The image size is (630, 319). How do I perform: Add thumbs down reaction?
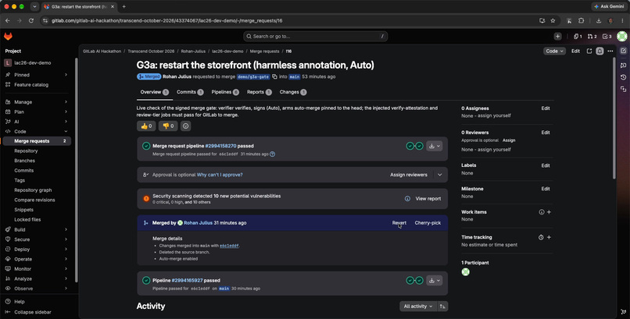168,126
